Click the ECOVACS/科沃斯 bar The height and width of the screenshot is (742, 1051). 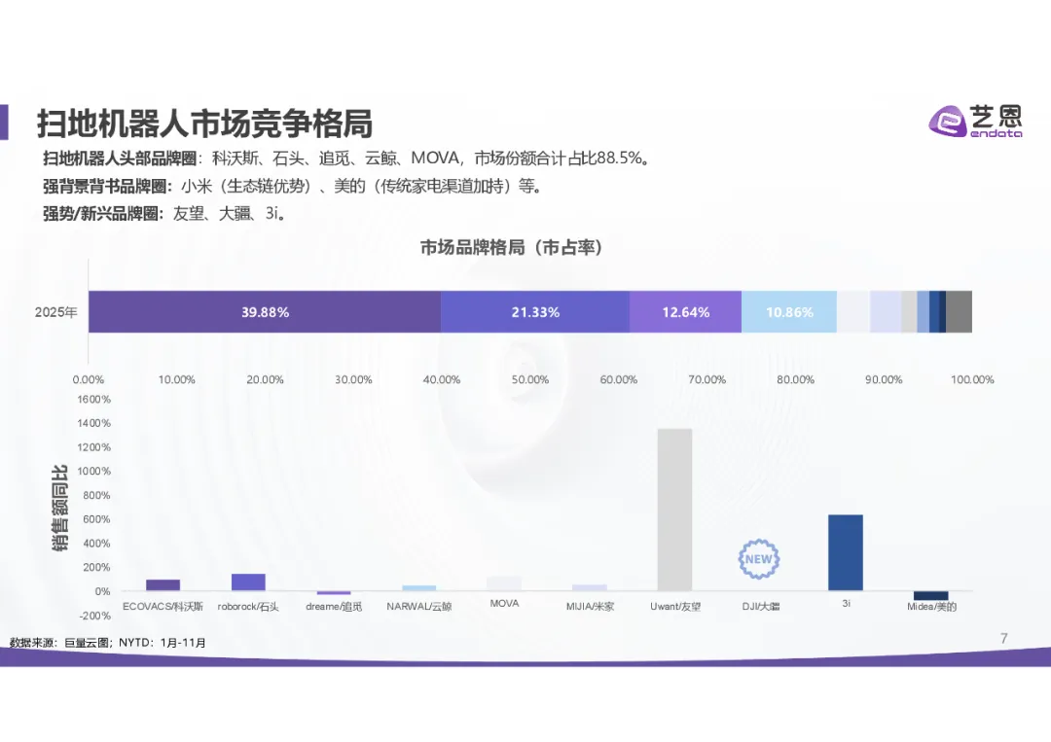163,585
